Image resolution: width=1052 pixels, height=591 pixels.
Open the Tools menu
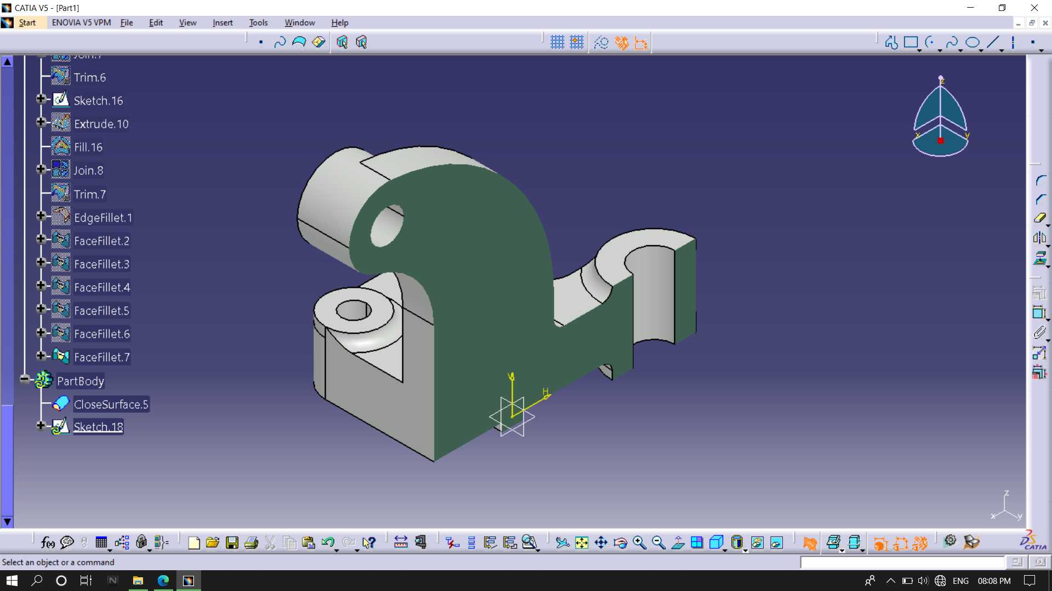258,22
